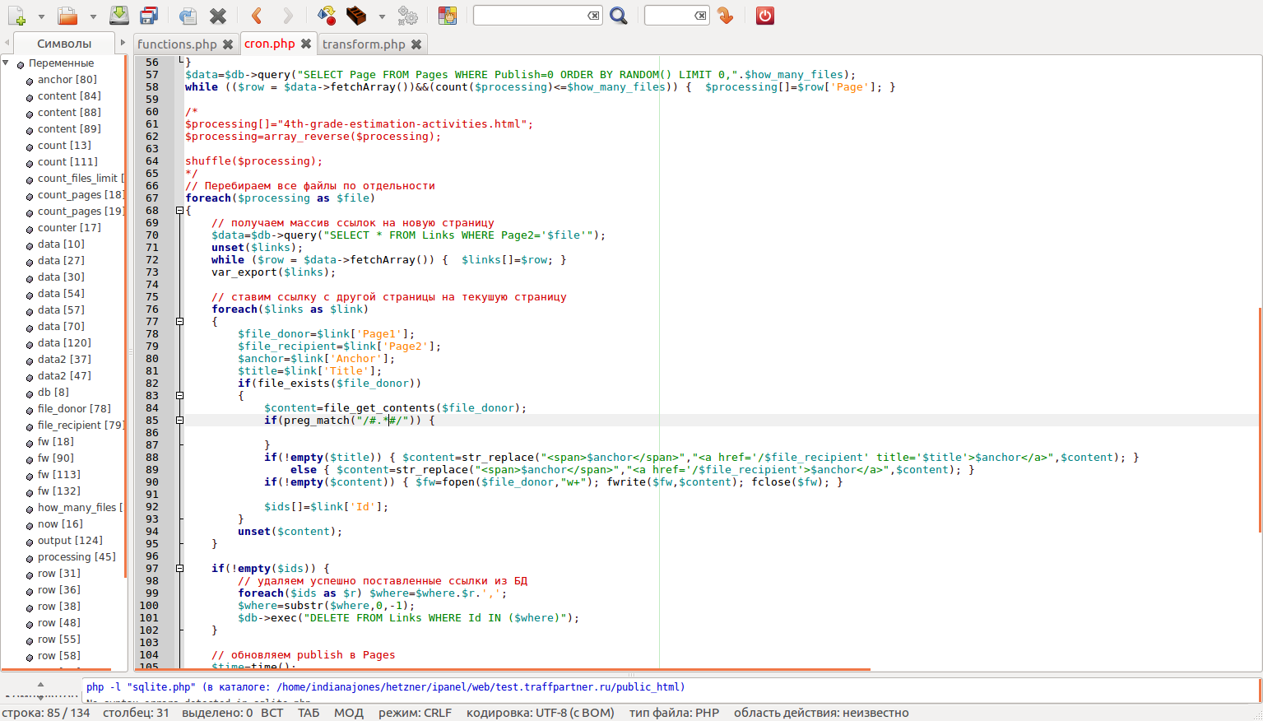Close the current document with the X toolbar icon
This screenshot has width=1263, height=721.
218,16
